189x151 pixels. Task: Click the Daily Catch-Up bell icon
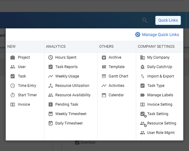143,67
